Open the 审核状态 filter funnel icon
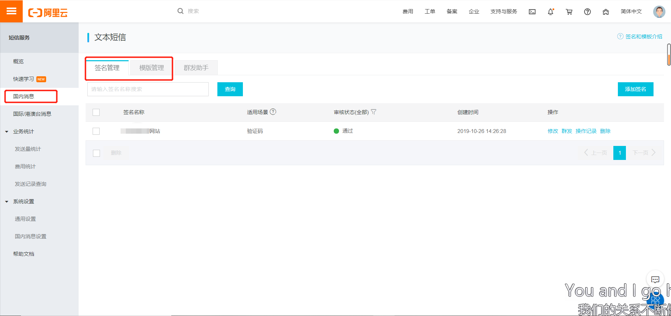 point(374,112)
